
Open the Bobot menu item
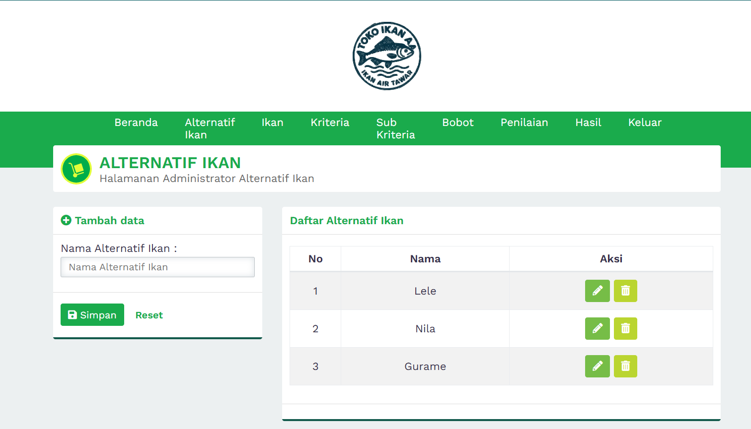457,123
